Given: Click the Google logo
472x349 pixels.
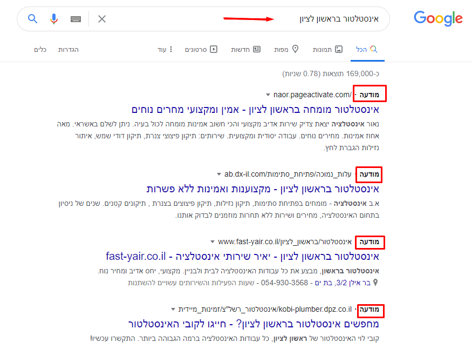Looking at the screenshot, I should [438, 19].
